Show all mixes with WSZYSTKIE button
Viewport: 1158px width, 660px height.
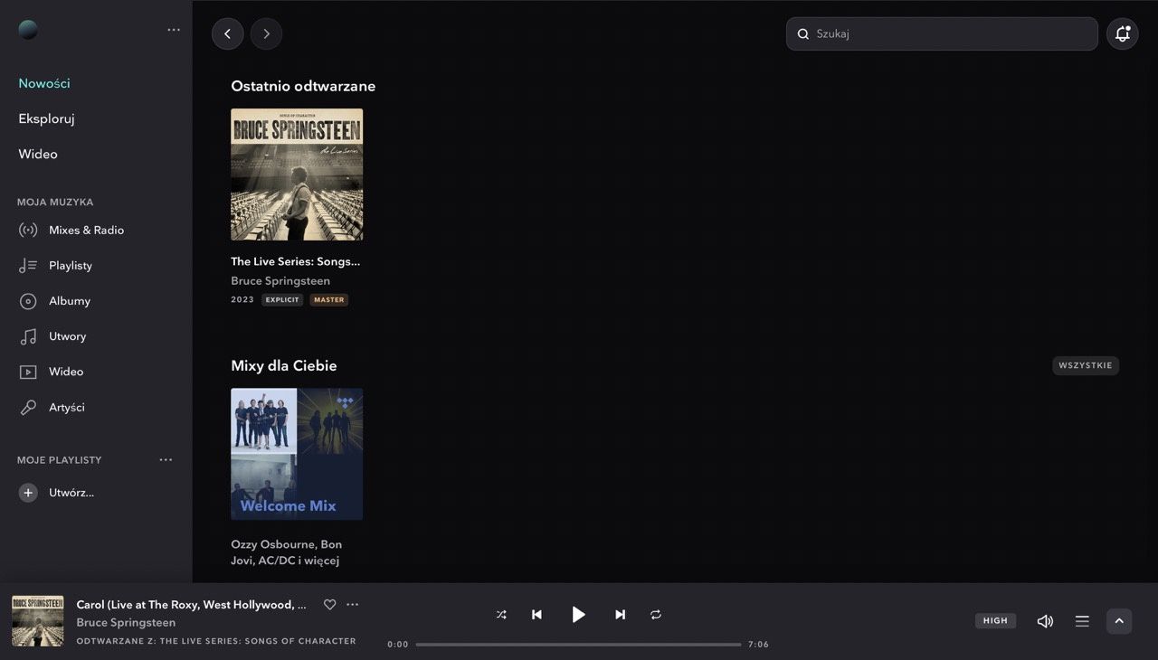pos(1086,365)
